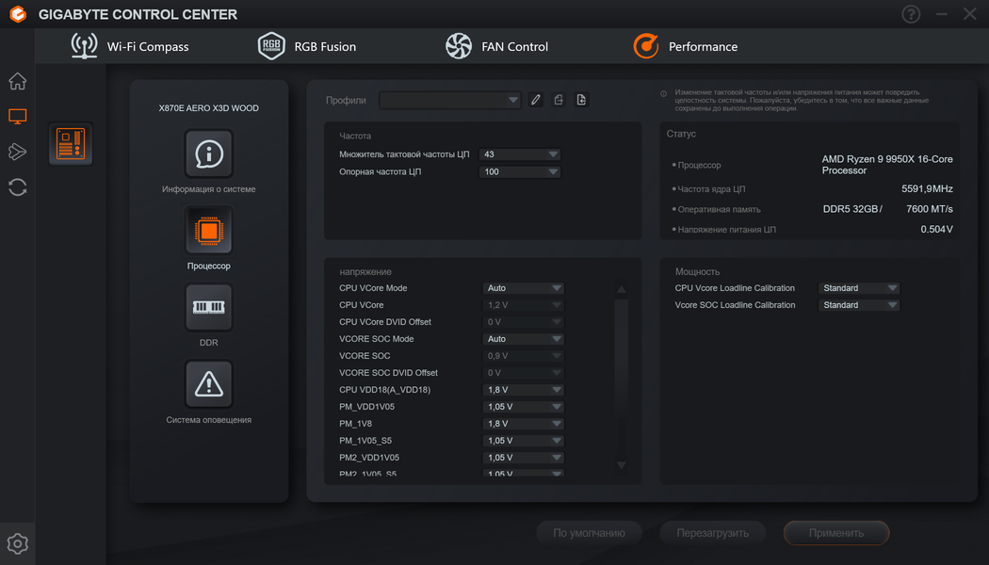The width and height of the screenshot is (989, 565).
Task: Open CPU Vcore Loadline Calibration dropdown
Action: 860,288
